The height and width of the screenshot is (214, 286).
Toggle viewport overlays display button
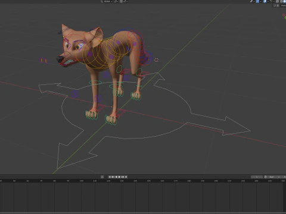pos(265,1)
